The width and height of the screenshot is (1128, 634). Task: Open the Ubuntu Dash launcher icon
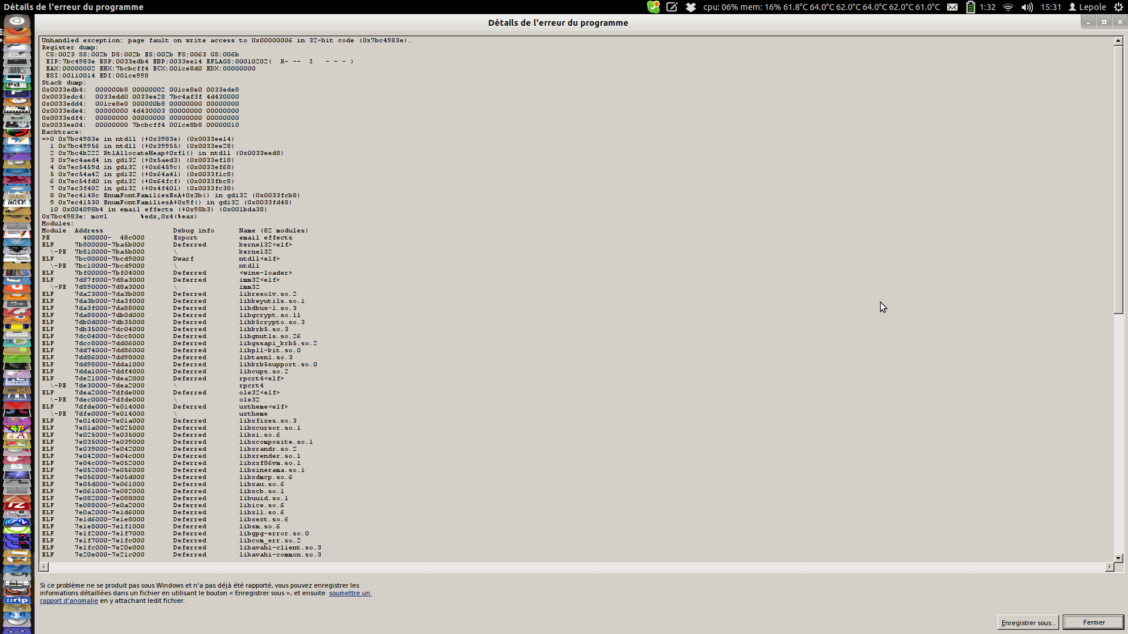point(16,21)
